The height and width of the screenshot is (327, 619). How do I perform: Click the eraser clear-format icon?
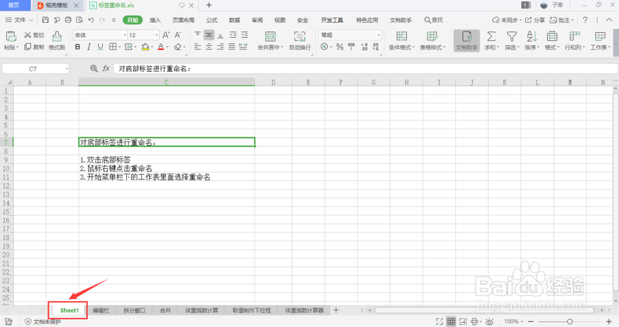pos(178,47)
